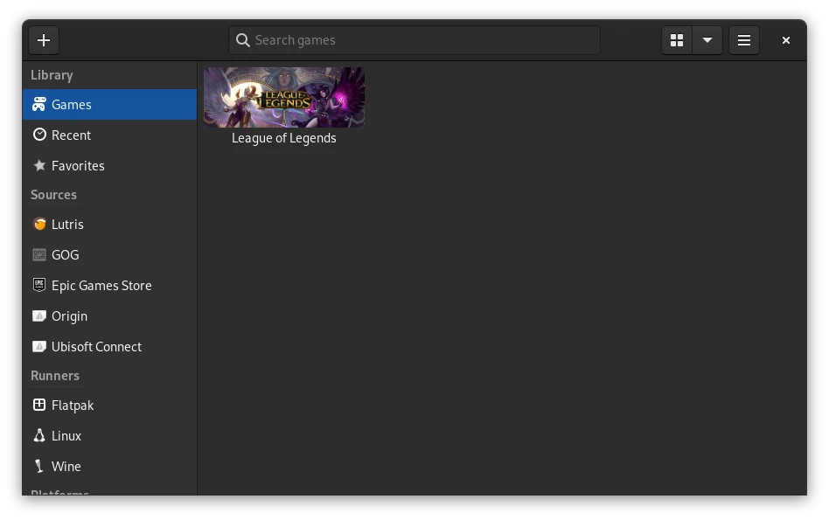Click the Recent clock icon
Image resolution: width=829 pixels, height=520 pixels.
(x=39, y=135)
